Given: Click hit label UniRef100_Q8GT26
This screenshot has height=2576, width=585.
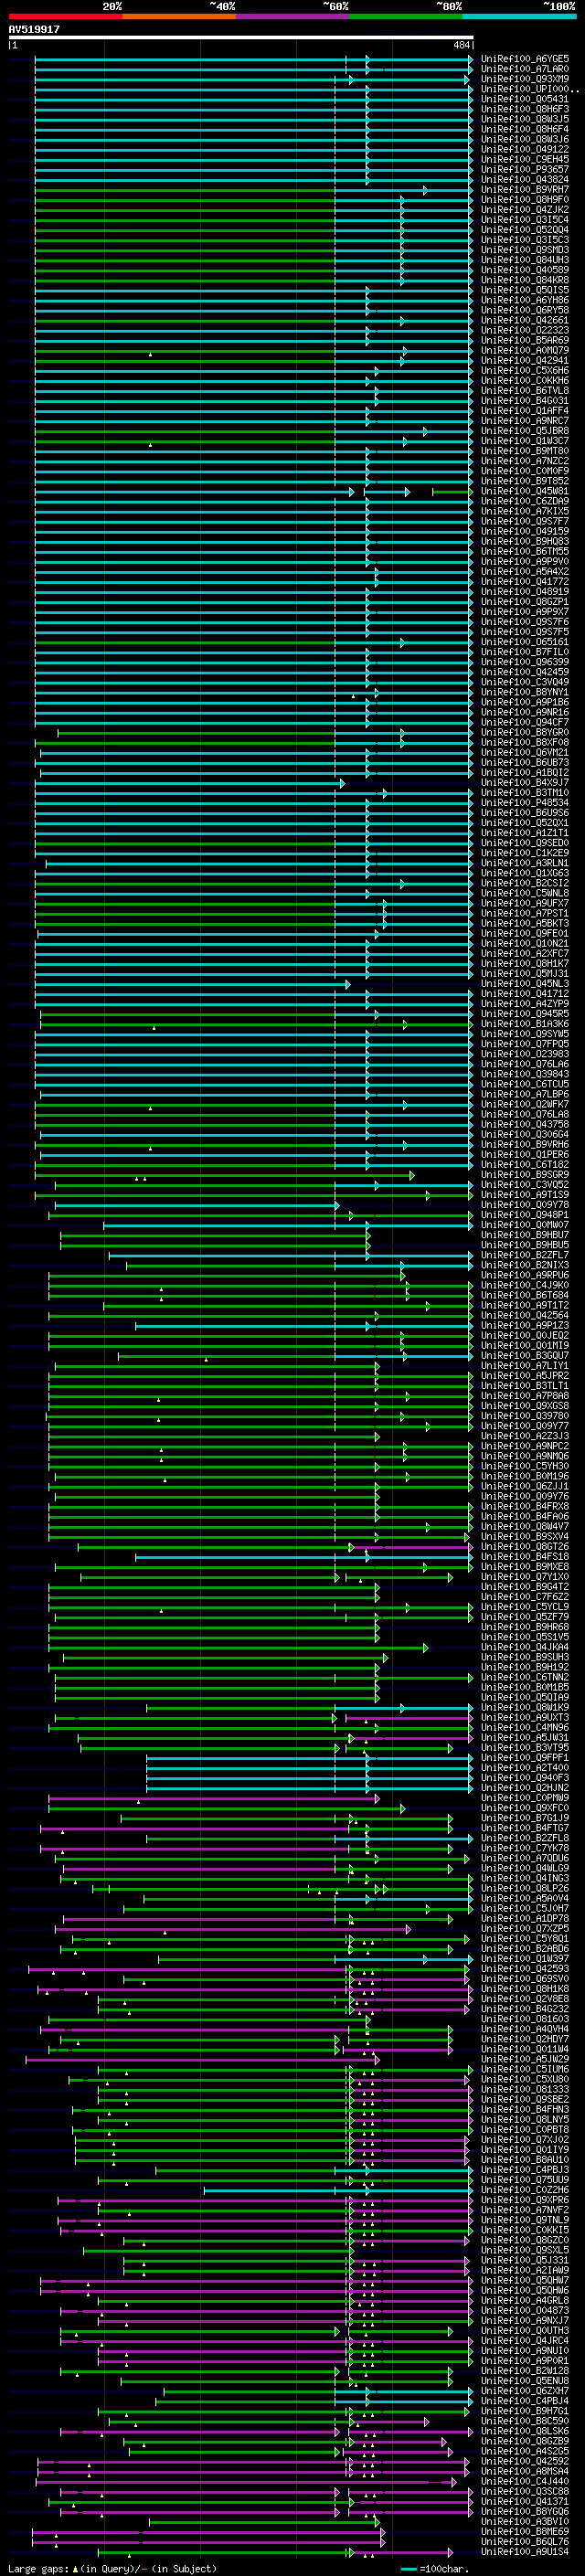Looking at the screenshot, I should [x=525, y=1547].
